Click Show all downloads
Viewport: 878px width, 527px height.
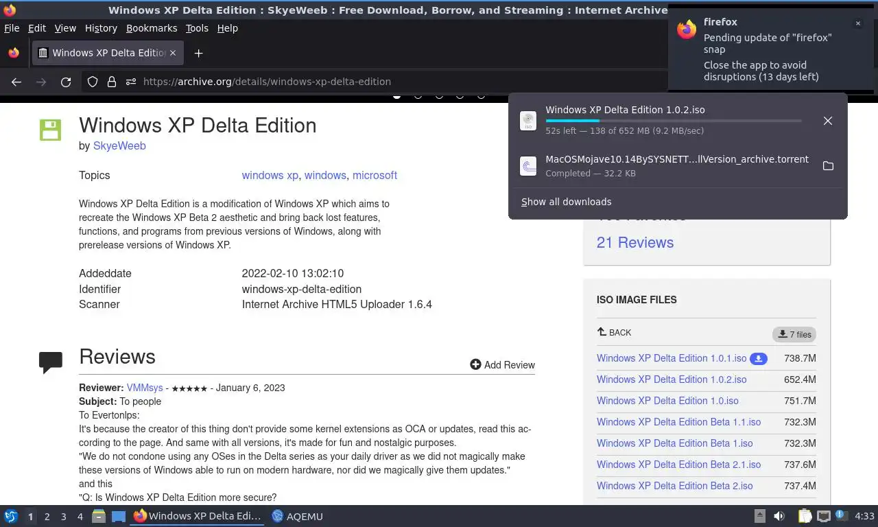(566, 202)
